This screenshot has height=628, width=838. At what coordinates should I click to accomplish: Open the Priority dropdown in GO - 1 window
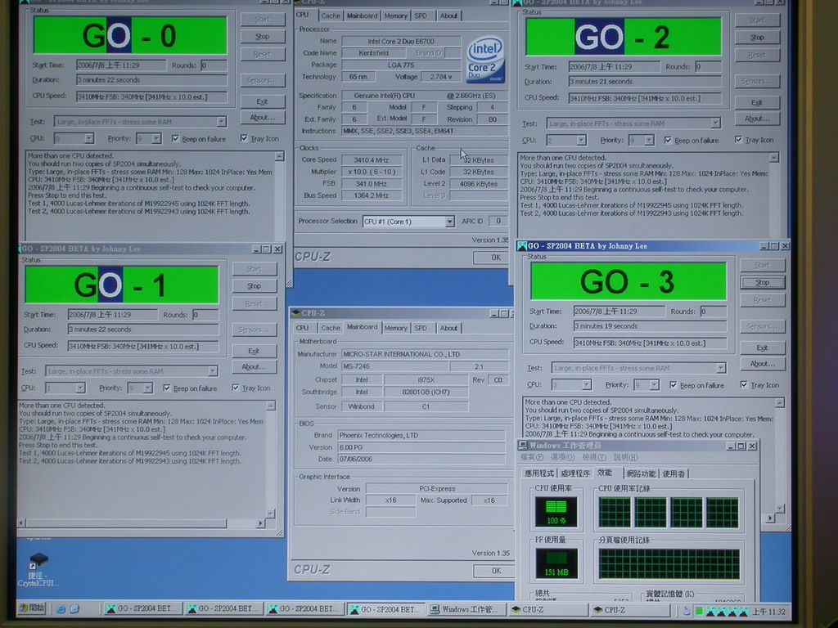click(147, 388)
